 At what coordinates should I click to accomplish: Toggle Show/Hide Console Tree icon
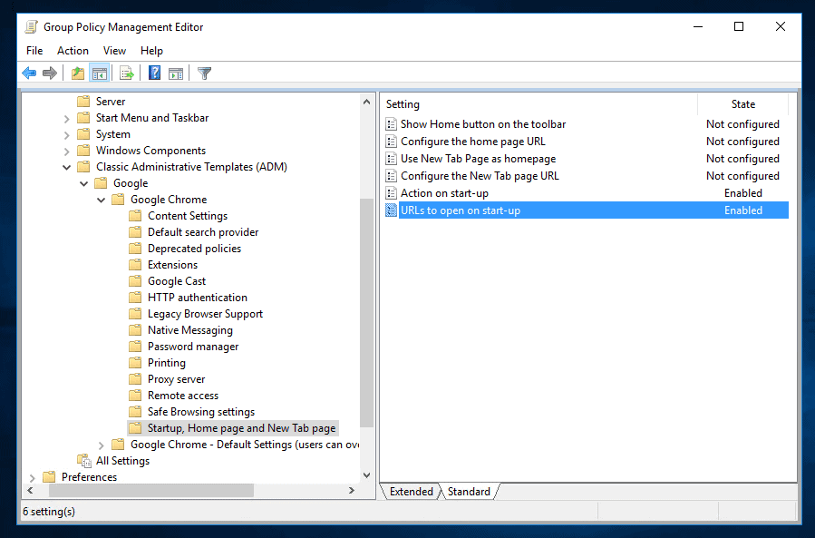tap(100, 73)
